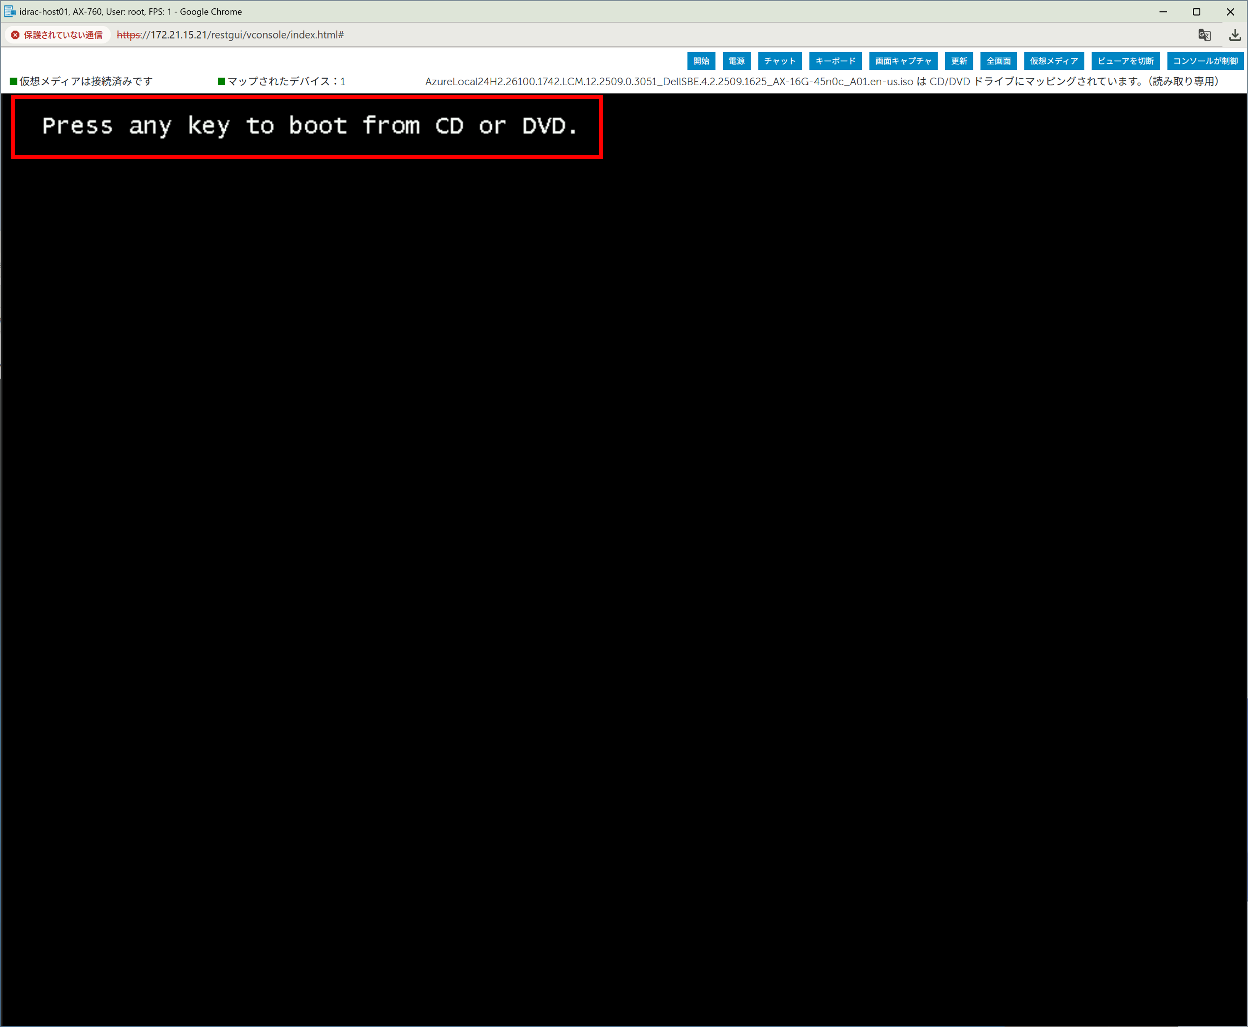This screenshot has height=1027, width=1248.
Task: Click the download/install icon in address bar
Action: pos(1234,35)
